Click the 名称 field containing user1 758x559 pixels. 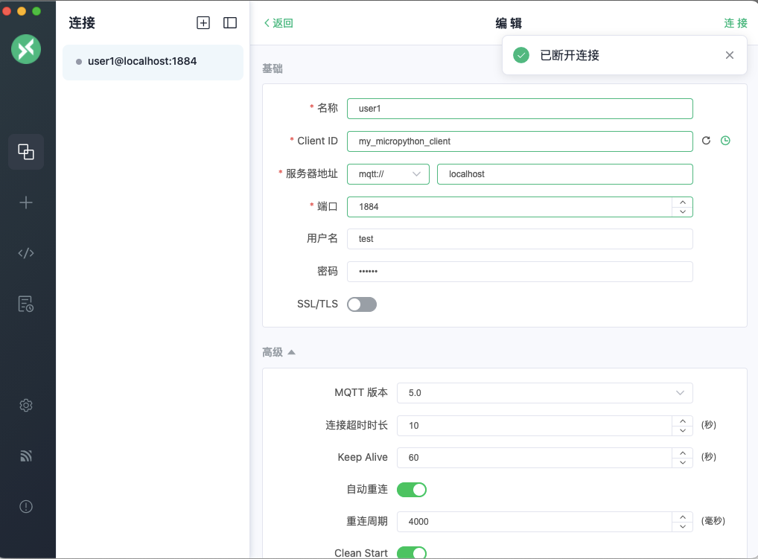click(520, 109)
